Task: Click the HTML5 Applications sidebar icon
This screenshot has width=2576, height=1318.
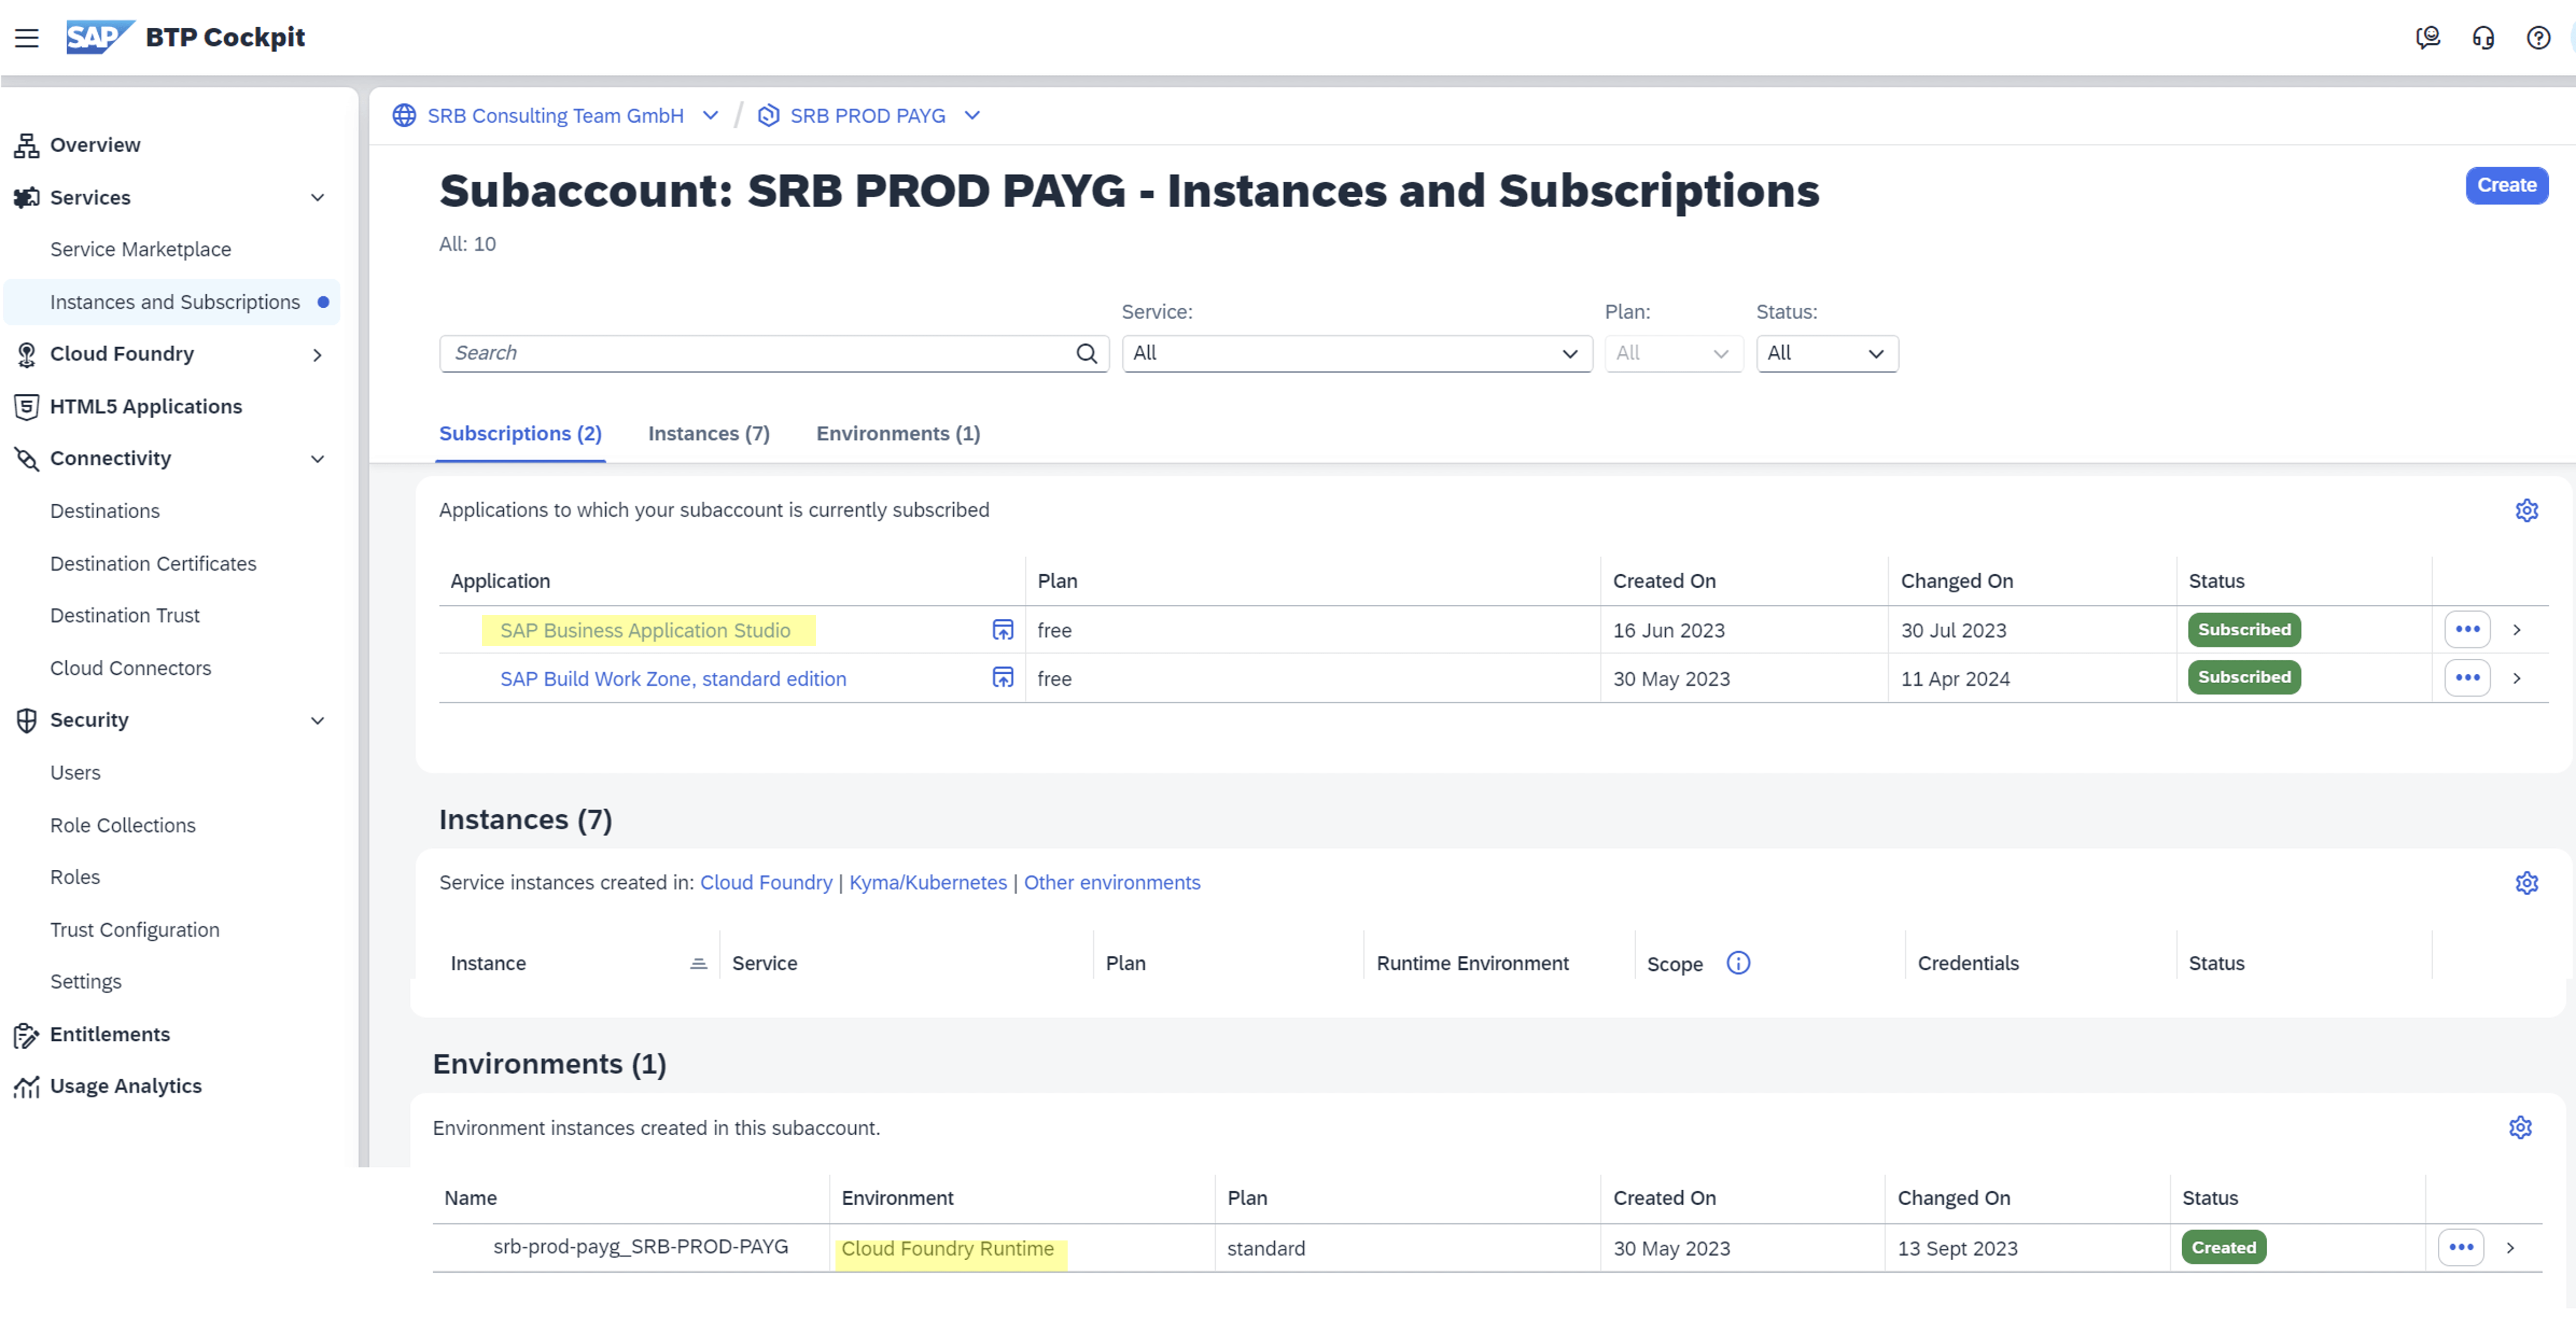Action: [x=27, y=406]
